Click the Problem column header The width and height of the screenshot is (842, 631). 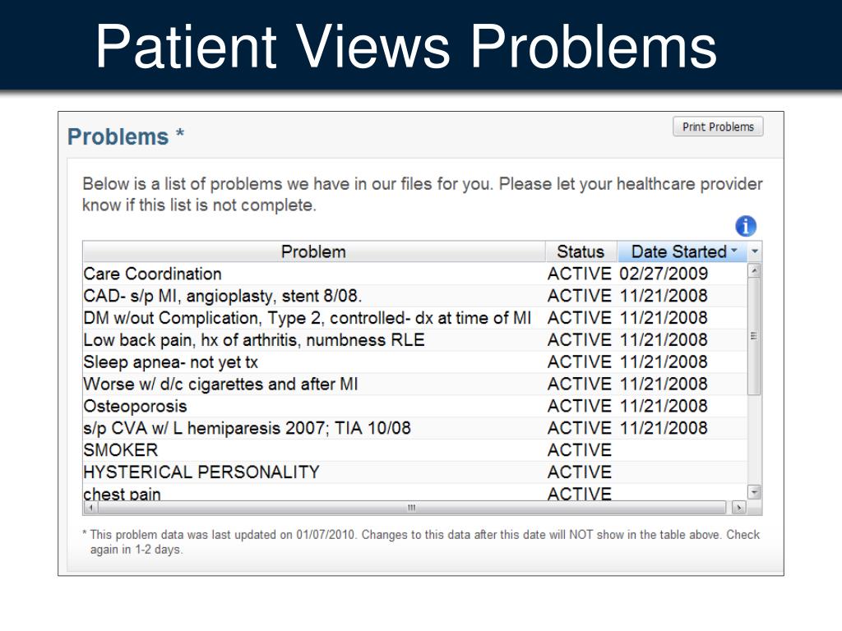[314, 251]
